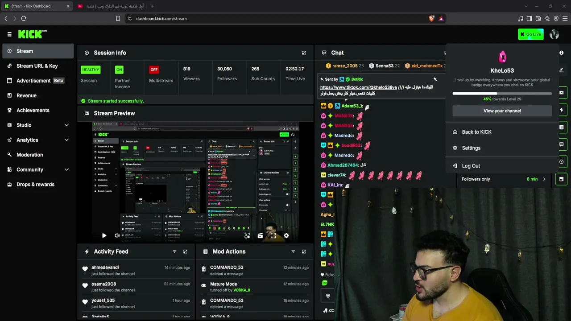This screenshot has width=571, height=321.
Task: Click osama2008 in the Activity Feed
Action: [103, 284]
